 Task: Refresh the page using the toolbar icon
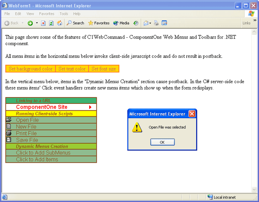click(x=51, y=23)
